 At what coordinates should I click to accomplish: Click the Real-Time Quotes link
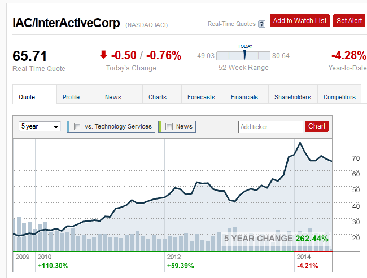pos(231,24)
